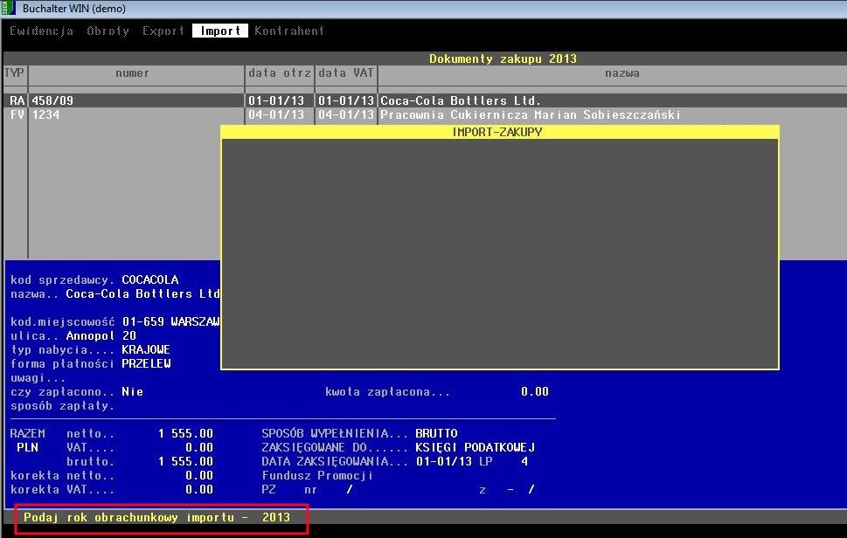Click the 01-01/13 received date of document 458/09

tap(276, 100)
